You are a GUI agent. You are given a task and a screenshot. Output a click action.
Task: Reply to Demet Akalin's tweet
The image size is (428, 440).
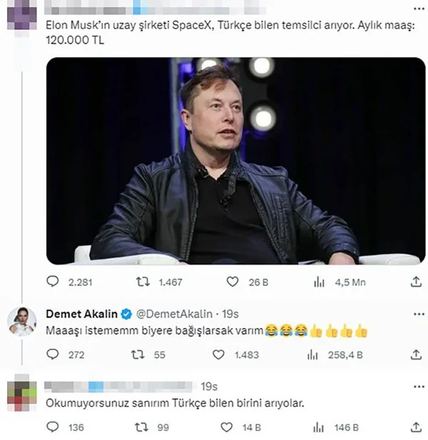tap(53, 354)
